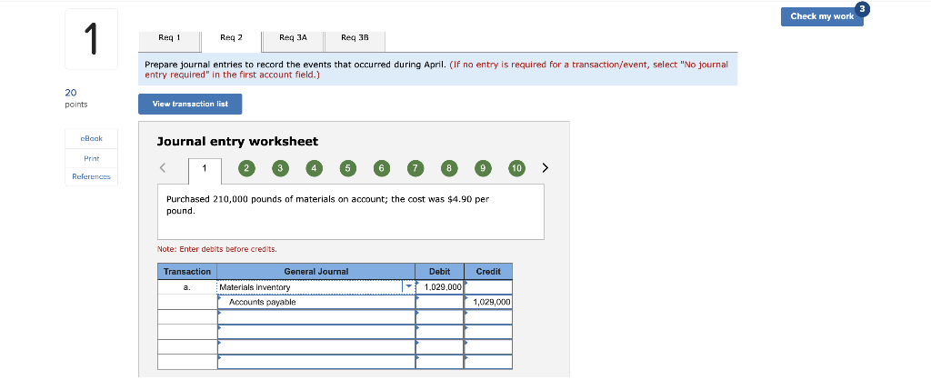Click the empty debit cell in Accounts payable row
Image resolution: width=931 pixels, height=380 pixels.
439,302
